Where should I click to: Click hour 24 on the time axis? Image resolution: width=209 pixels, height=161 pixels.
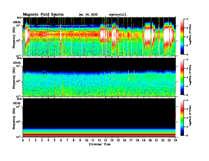click(x=175, y=140)
